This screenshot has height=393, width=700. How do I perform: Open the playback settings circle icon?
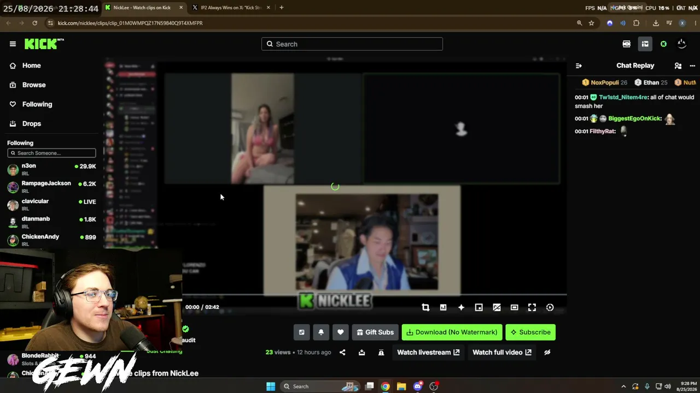point(550,307)
